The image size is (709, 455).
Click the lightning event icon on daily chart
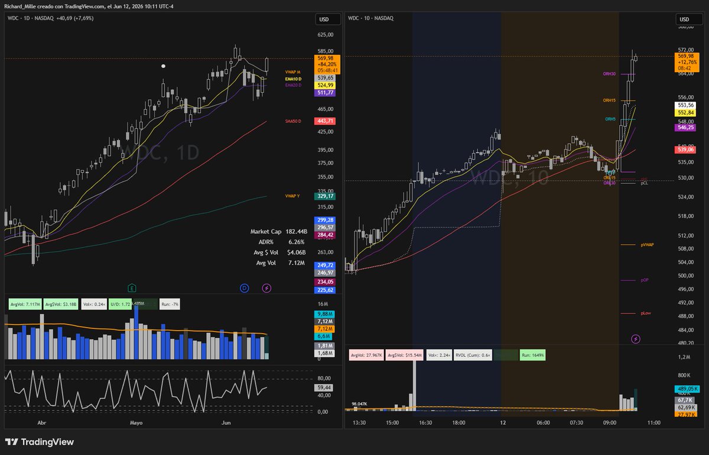[266, 288]
